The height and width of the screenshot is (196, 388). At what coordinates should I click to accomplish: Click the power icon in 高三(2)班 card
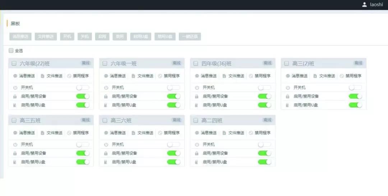tap(288, 88)
